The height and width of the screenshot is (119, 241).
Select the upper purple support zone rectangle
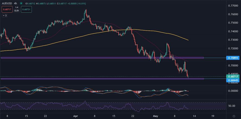pyautogui.click(x=102, y=58)
